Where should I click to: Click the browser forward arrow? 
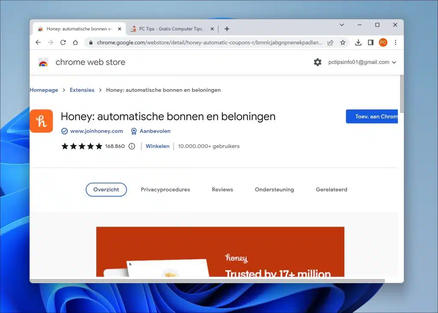click(50, 42)
